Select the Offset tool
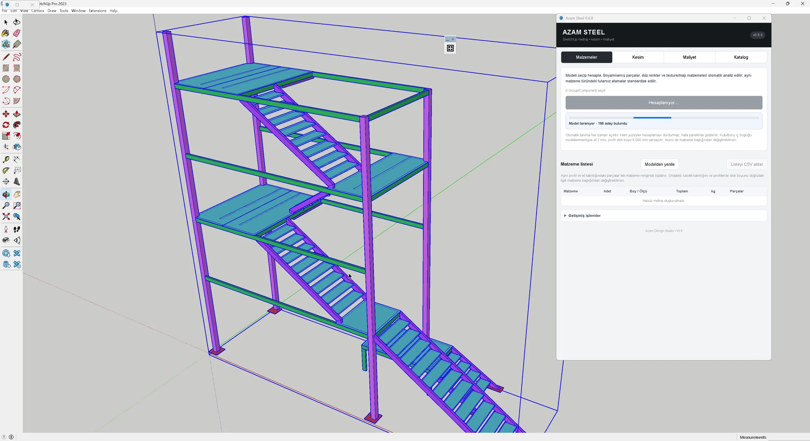This screenshot has width=810, height=441. [17, 136]
